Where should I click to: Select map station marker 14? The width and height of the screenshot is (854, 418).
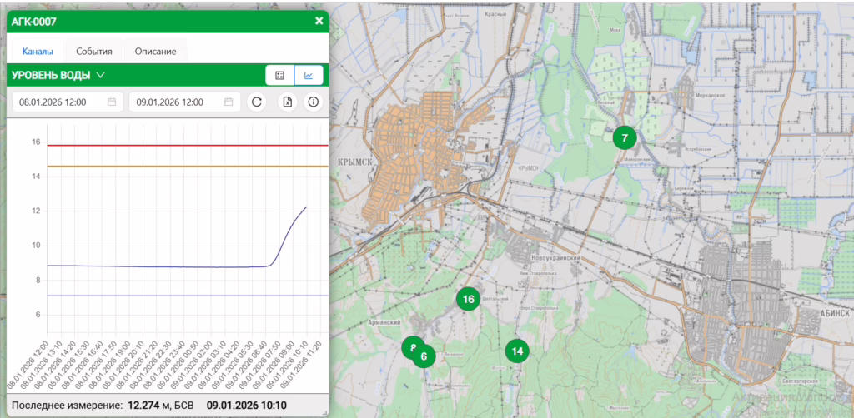[x=517, y=351]
